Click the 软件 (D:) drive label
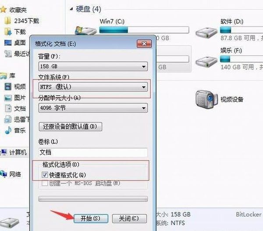 [232, 22]
